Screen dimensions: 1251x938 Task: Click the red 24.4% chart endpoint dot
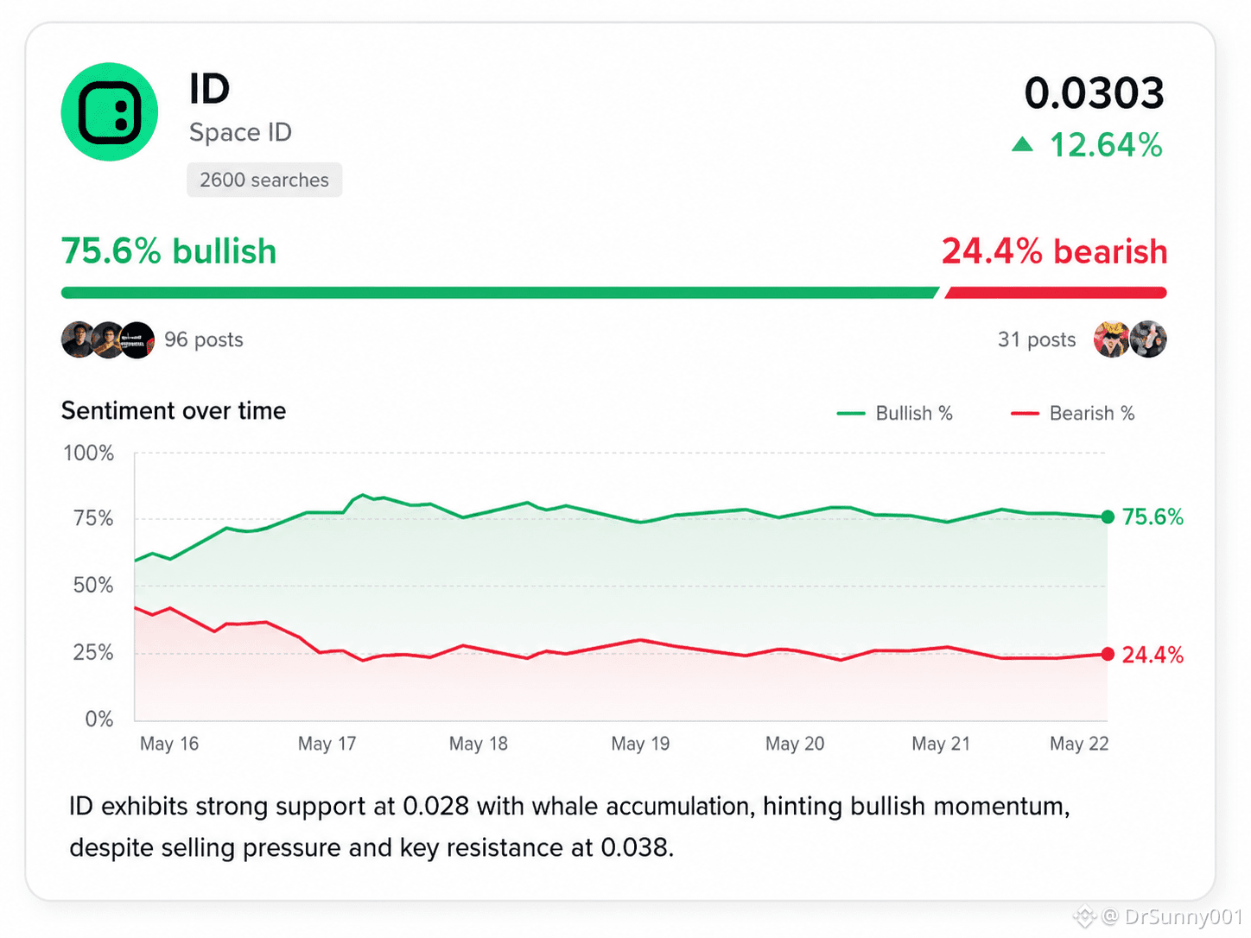coord(1108,654)
